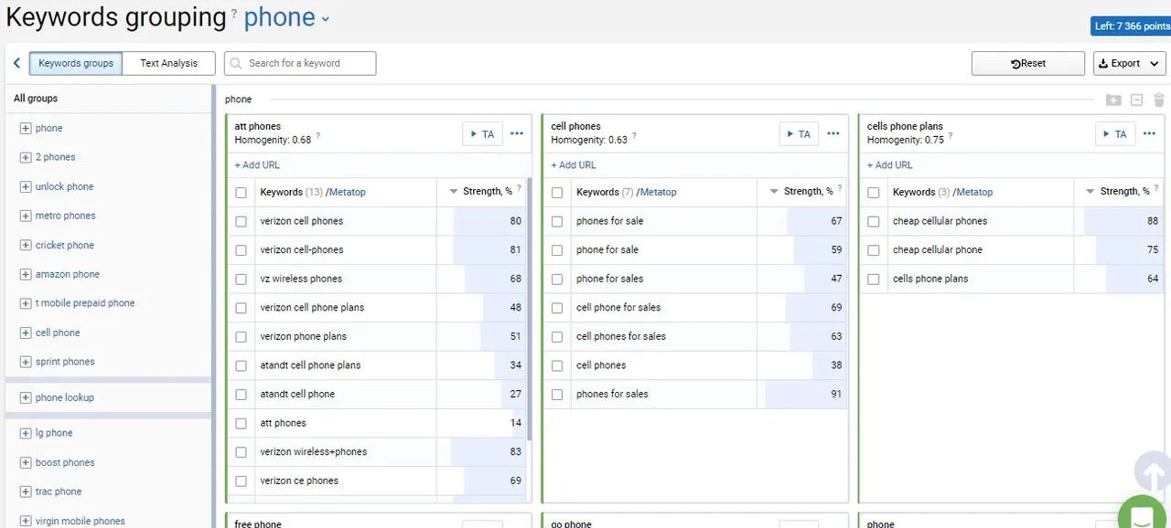Check the cells phone plans keyword row
Viewport: 1171px width, 528px height.
[x=874, y=279]
